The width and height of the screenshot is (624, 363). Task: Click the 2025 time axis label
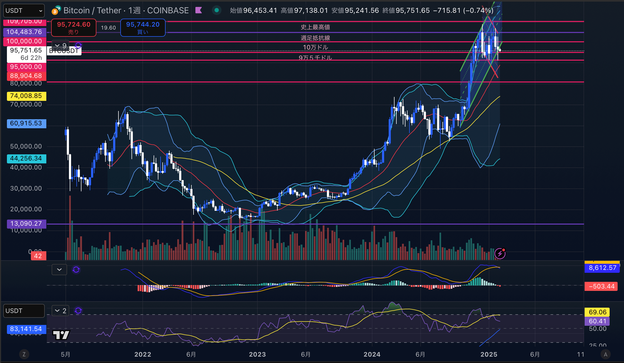click(x=489, y=354)
